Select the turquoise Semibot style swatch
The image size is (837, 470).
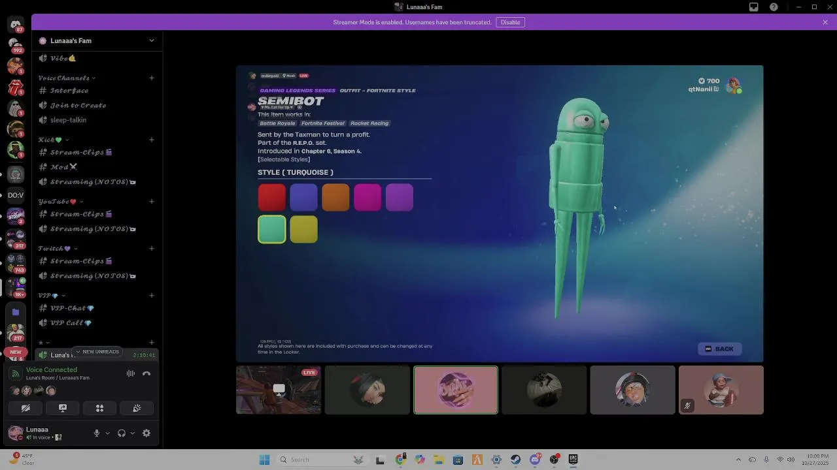tap(272, 229)
